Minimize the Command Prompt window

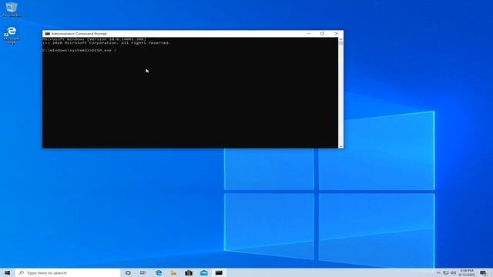[x=308, y=34]
